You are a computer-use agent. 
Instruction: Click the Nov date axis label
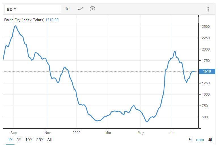tap(48, 133)
